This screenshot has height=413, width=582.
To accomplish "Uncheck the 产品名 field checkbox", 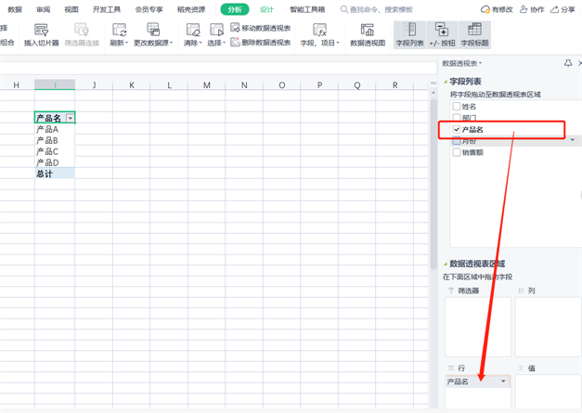I will (x=457, y=130).
